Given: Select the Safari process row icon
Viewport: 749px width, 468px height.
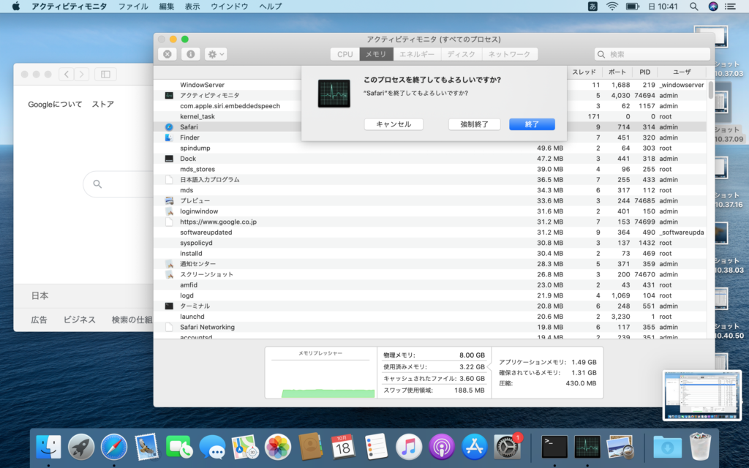Looking at the screenshot, I should tap(169, 127).
